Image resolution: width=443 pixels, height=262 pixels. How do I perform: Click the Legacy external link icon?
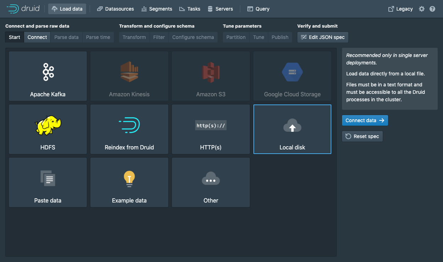click(391, 9)
